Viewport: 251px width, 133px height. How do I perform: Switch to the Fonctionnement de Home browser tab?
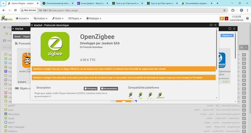(x=57, y=3)
